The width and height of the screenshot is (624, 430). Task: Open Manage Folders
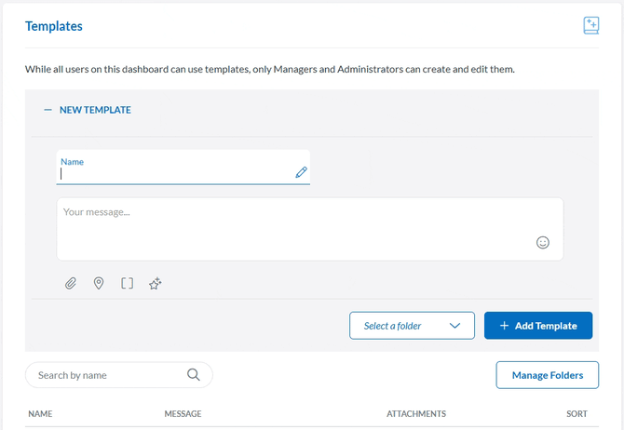(x=547, y=375)
